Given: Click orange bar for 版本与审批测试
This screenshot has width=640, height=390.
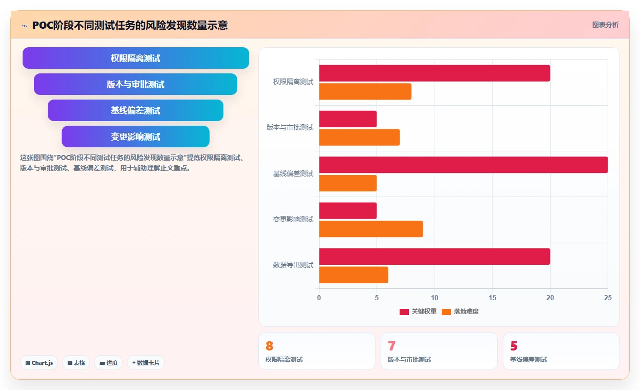Looking at the screenshot, I should 360,138.
